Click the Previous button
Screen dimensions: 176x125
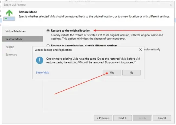pos(103,118)
